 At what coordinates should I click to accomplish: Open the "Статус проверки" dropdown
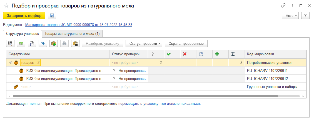[x=144, y=43]
